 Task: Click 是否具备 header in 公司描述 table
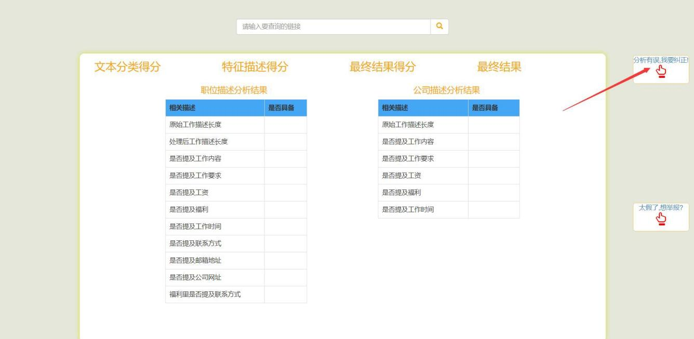(x=494, y=108)
